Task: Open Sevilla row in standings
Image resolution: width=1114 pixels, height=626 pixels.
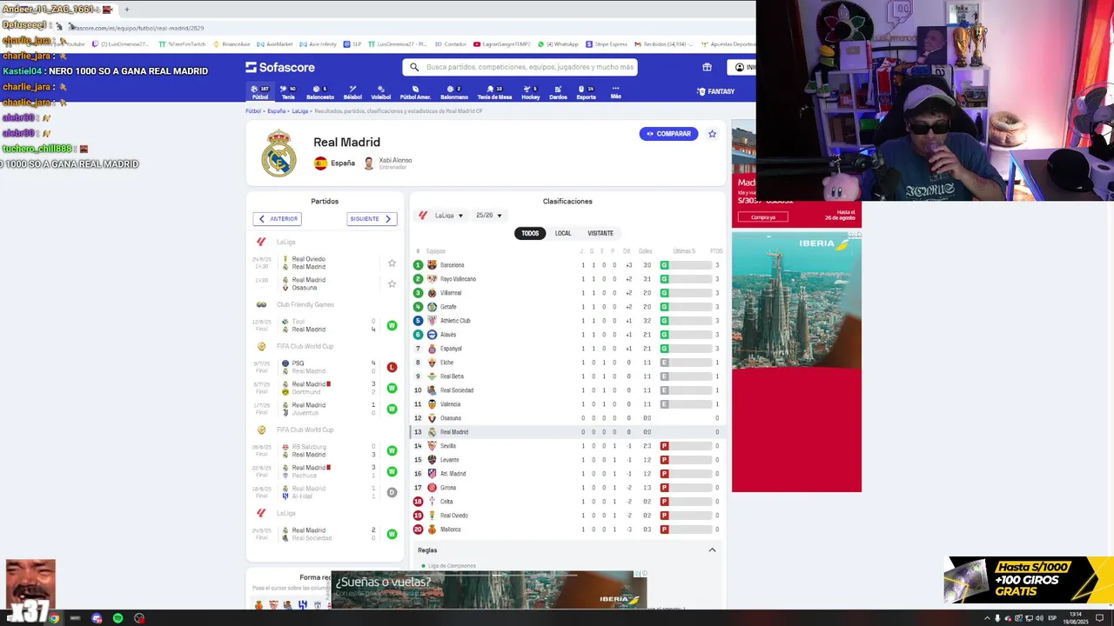Action: [x=567, y=446]
